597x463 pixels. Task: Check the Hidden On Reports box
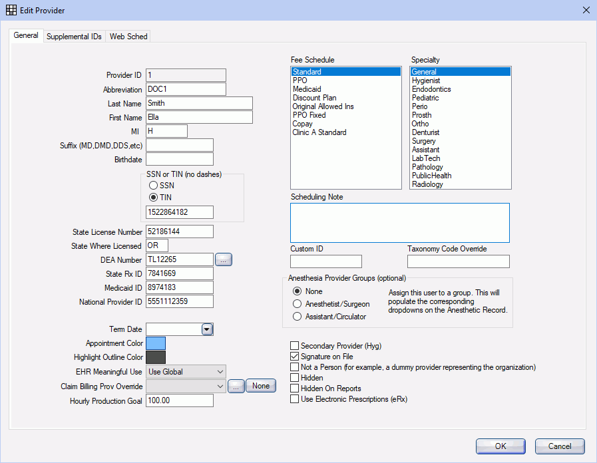point(294,388)
